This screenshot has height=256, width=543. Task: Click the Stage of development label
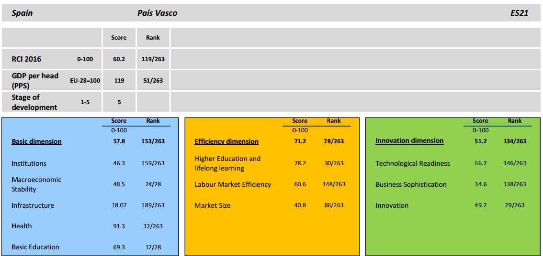click(x=34, y=102)
